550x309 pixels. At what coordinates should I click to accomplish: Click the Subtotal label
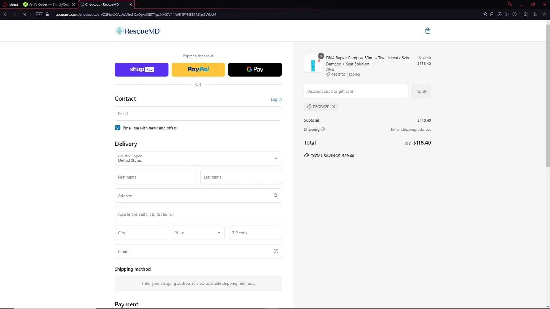pyautogui.click(x=311, y=120)
